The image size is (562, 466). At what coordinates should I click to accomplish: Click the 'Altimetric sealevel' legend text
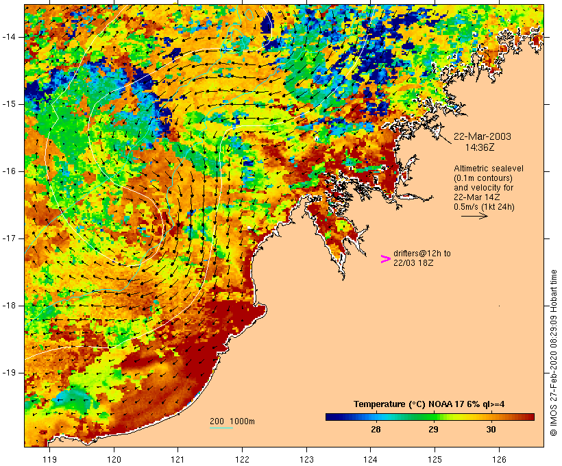pyautogui.click(x=489, y=169)
